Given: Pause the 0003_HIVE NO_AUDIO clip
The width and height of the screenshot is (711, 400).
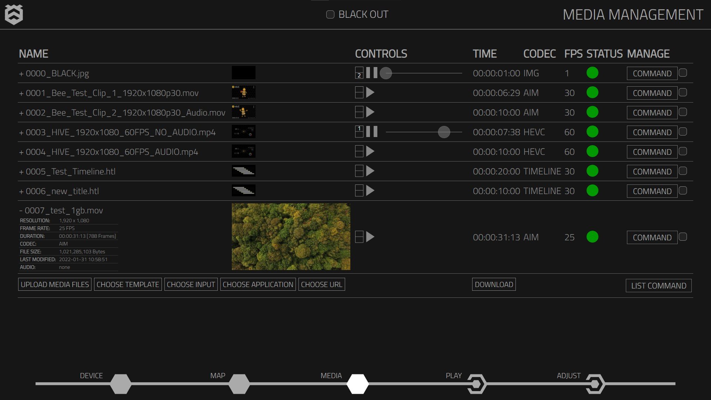Looking at the screenshot, I should click(x=372, y=132).
